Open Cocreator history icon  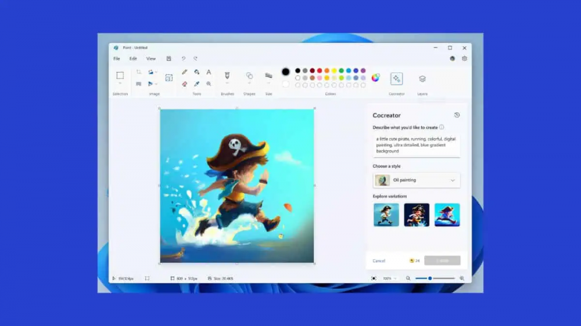pyautogui.click(x=457, y=115)
